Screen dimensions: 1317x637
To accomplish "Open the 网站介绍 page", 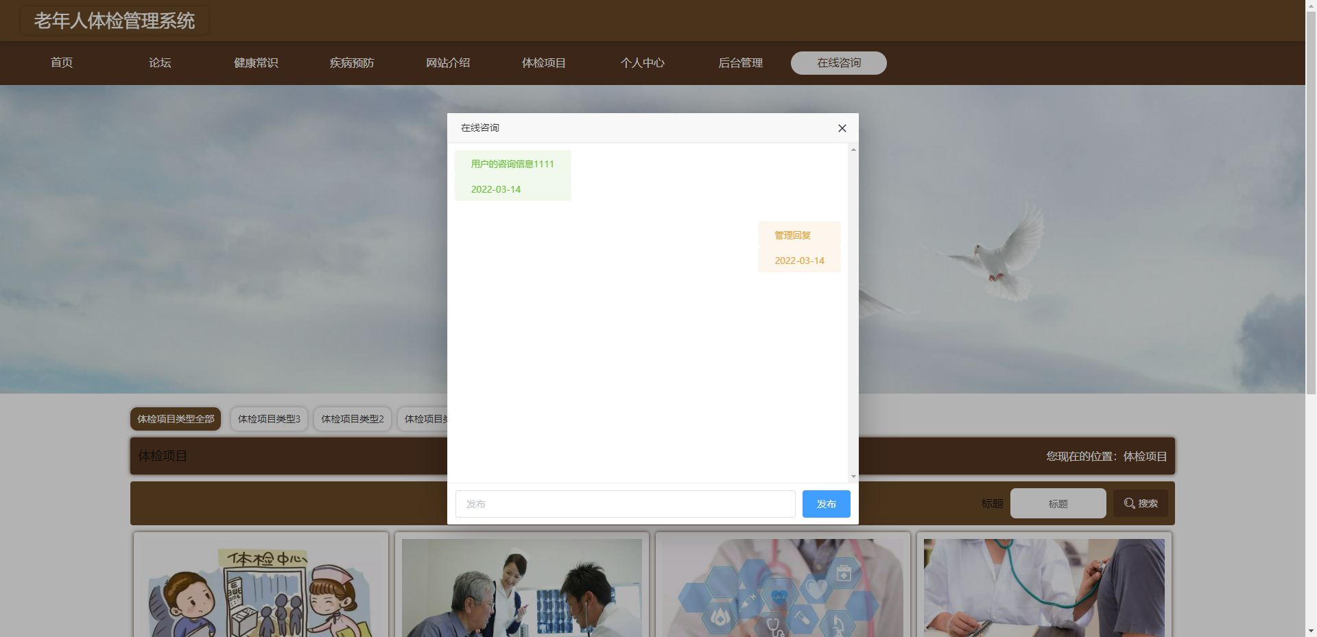I will [448, 63].
